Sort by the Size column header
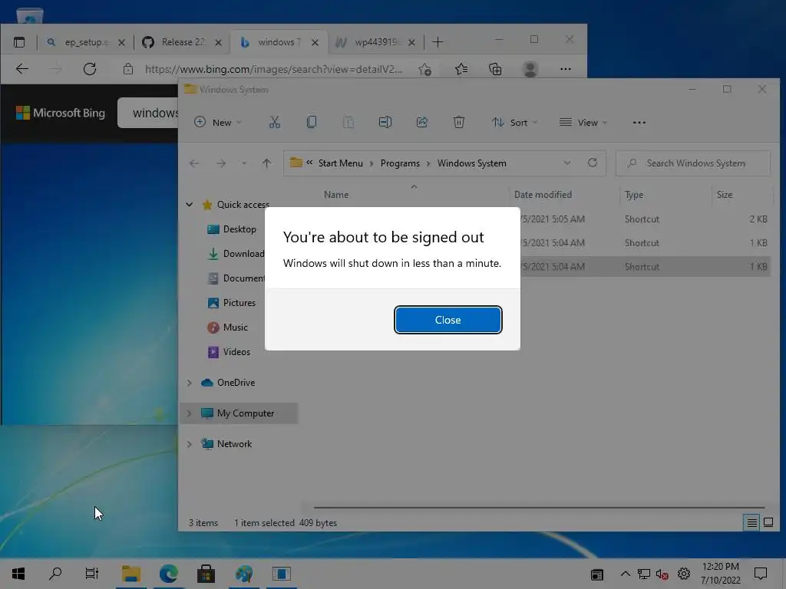This screenshot has height=589, width=786. point(725,195)
